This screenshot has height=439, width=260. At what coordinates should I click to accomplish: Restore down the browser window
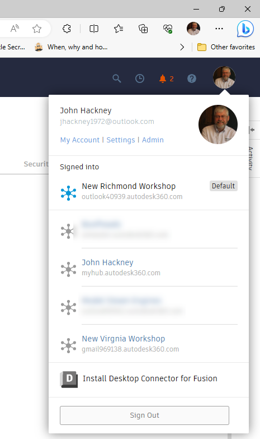[222, 9]
